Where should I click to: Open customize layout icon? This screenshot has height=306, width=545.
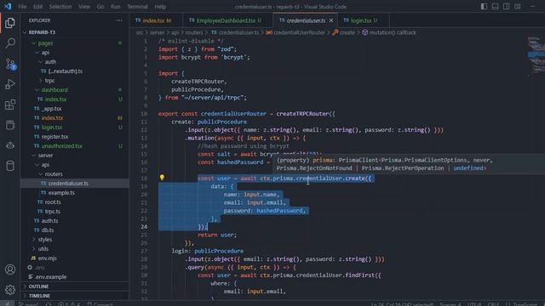pyautogui.click(x=517, y=6)
